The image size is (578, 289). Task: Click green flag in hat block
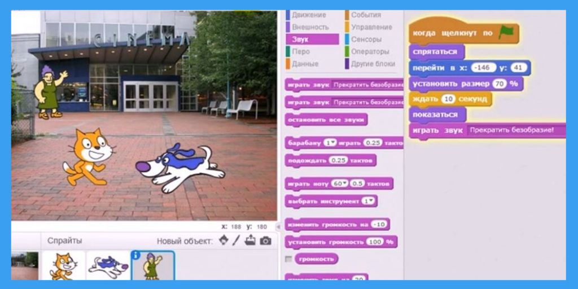tap(506, 33)
